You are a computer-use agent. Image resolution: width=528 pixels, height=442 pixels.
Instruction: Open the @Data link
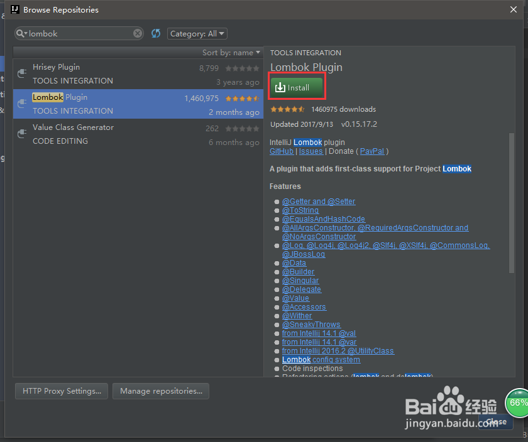click(x=294, y=263)
